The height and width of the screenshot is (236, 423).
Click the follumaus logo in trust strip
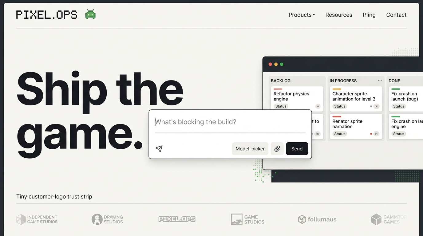317,219
